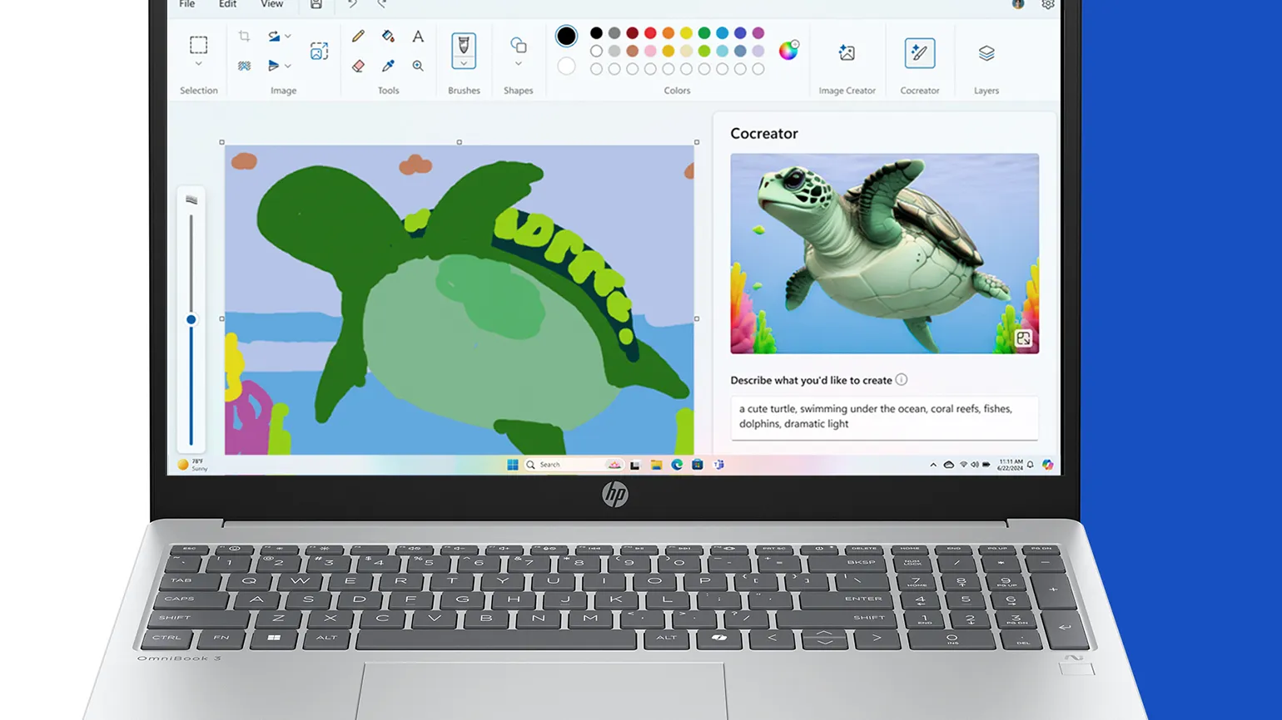Click the taskbar Search box
The image size is (1282, 720).
pyautogui.click(x=574, y=465)
